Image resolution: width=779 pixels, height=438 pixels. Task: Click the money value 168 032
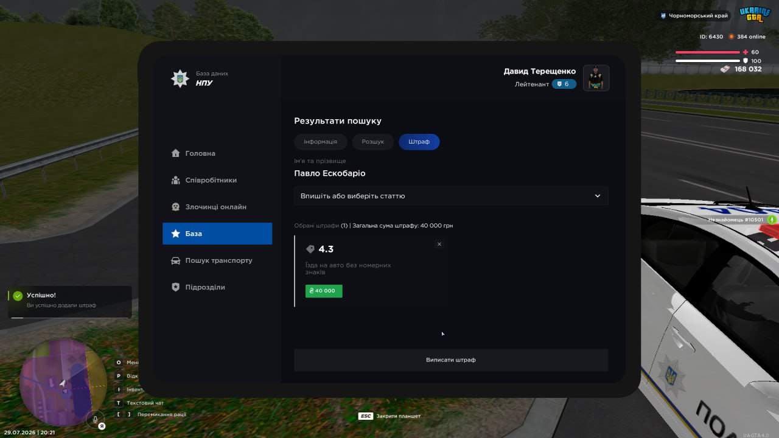[748, 69]
